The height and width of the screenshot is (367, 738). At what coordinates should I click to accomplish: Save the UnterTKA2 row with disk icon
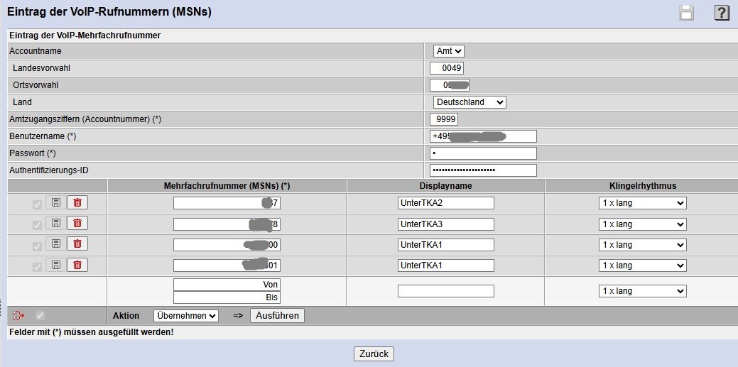coord(55,203)
